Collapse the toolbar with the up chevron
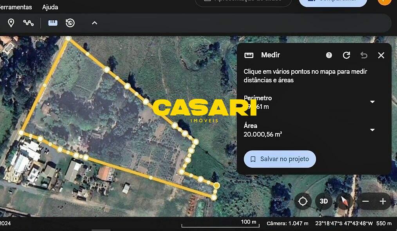This screenshot has height=231, width=397. point(94,23)
